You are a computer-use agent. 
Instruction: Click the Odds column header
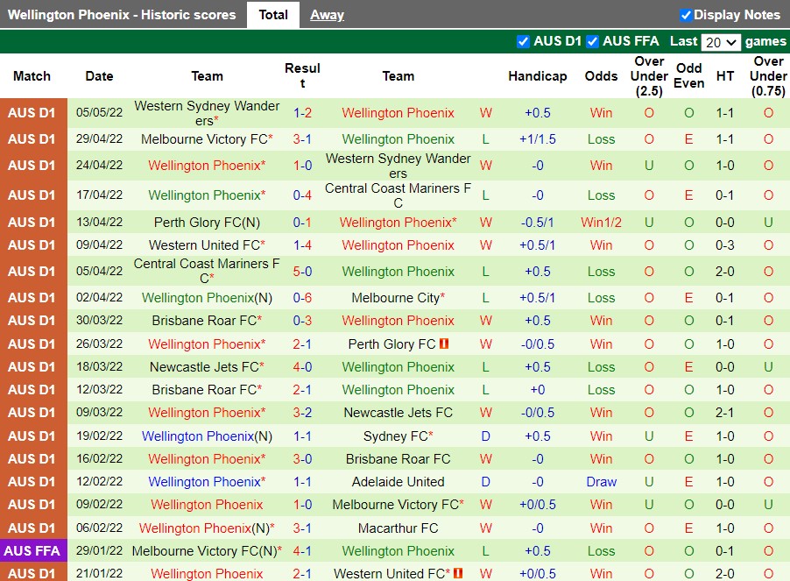(601, 76)
